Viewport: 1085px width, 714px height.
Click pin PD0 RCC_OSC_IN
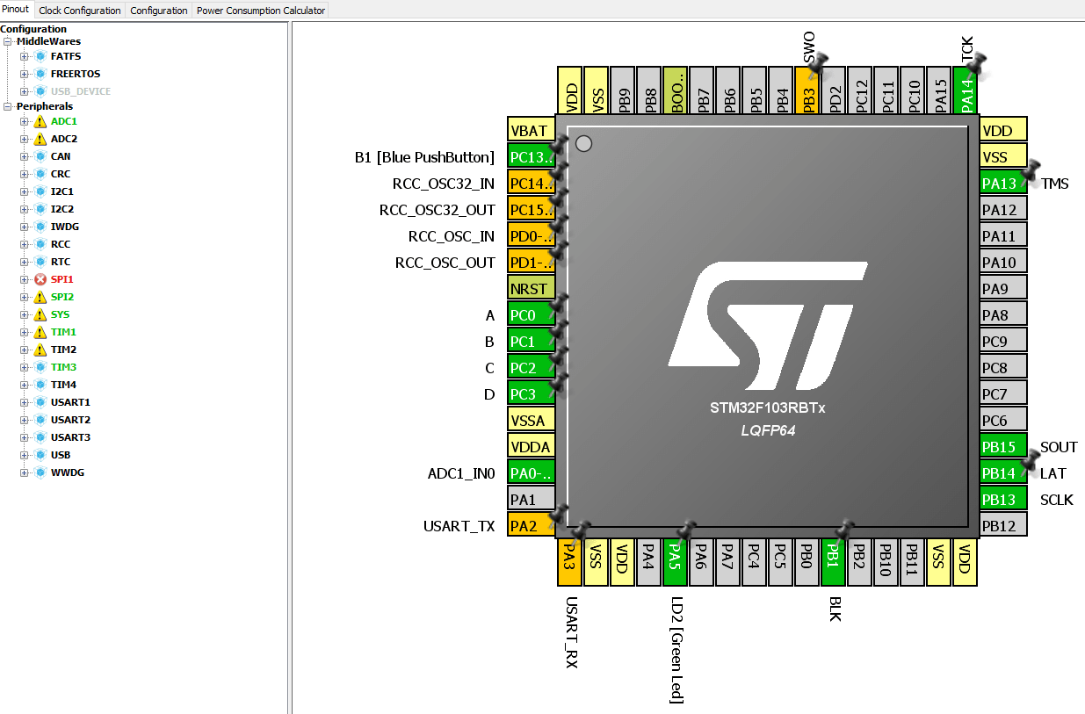[532, 236]
